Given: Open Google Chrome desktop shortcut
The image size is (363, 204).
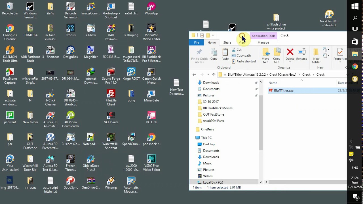Looking at the screenshot, I should click(x=10, y=33).
